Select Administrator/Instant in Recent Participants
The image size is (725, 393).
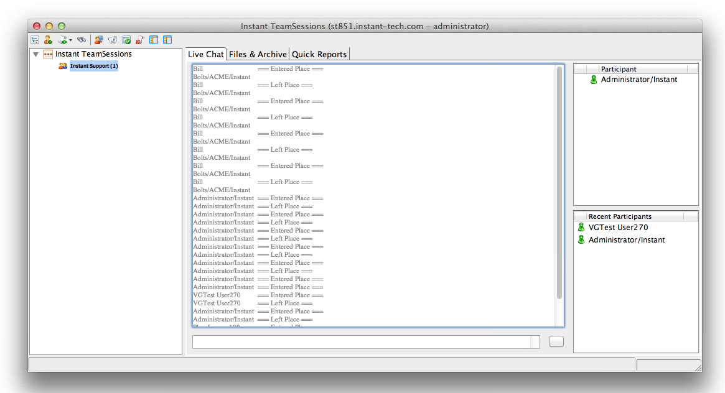[x=627, y=239]
